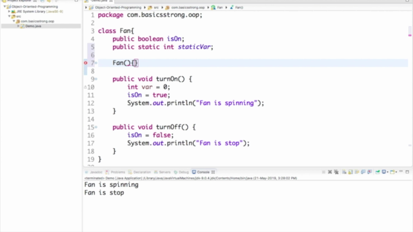Screen dimensions: 413x232
Task: Switch to the Debug tab
Action: 181,172
